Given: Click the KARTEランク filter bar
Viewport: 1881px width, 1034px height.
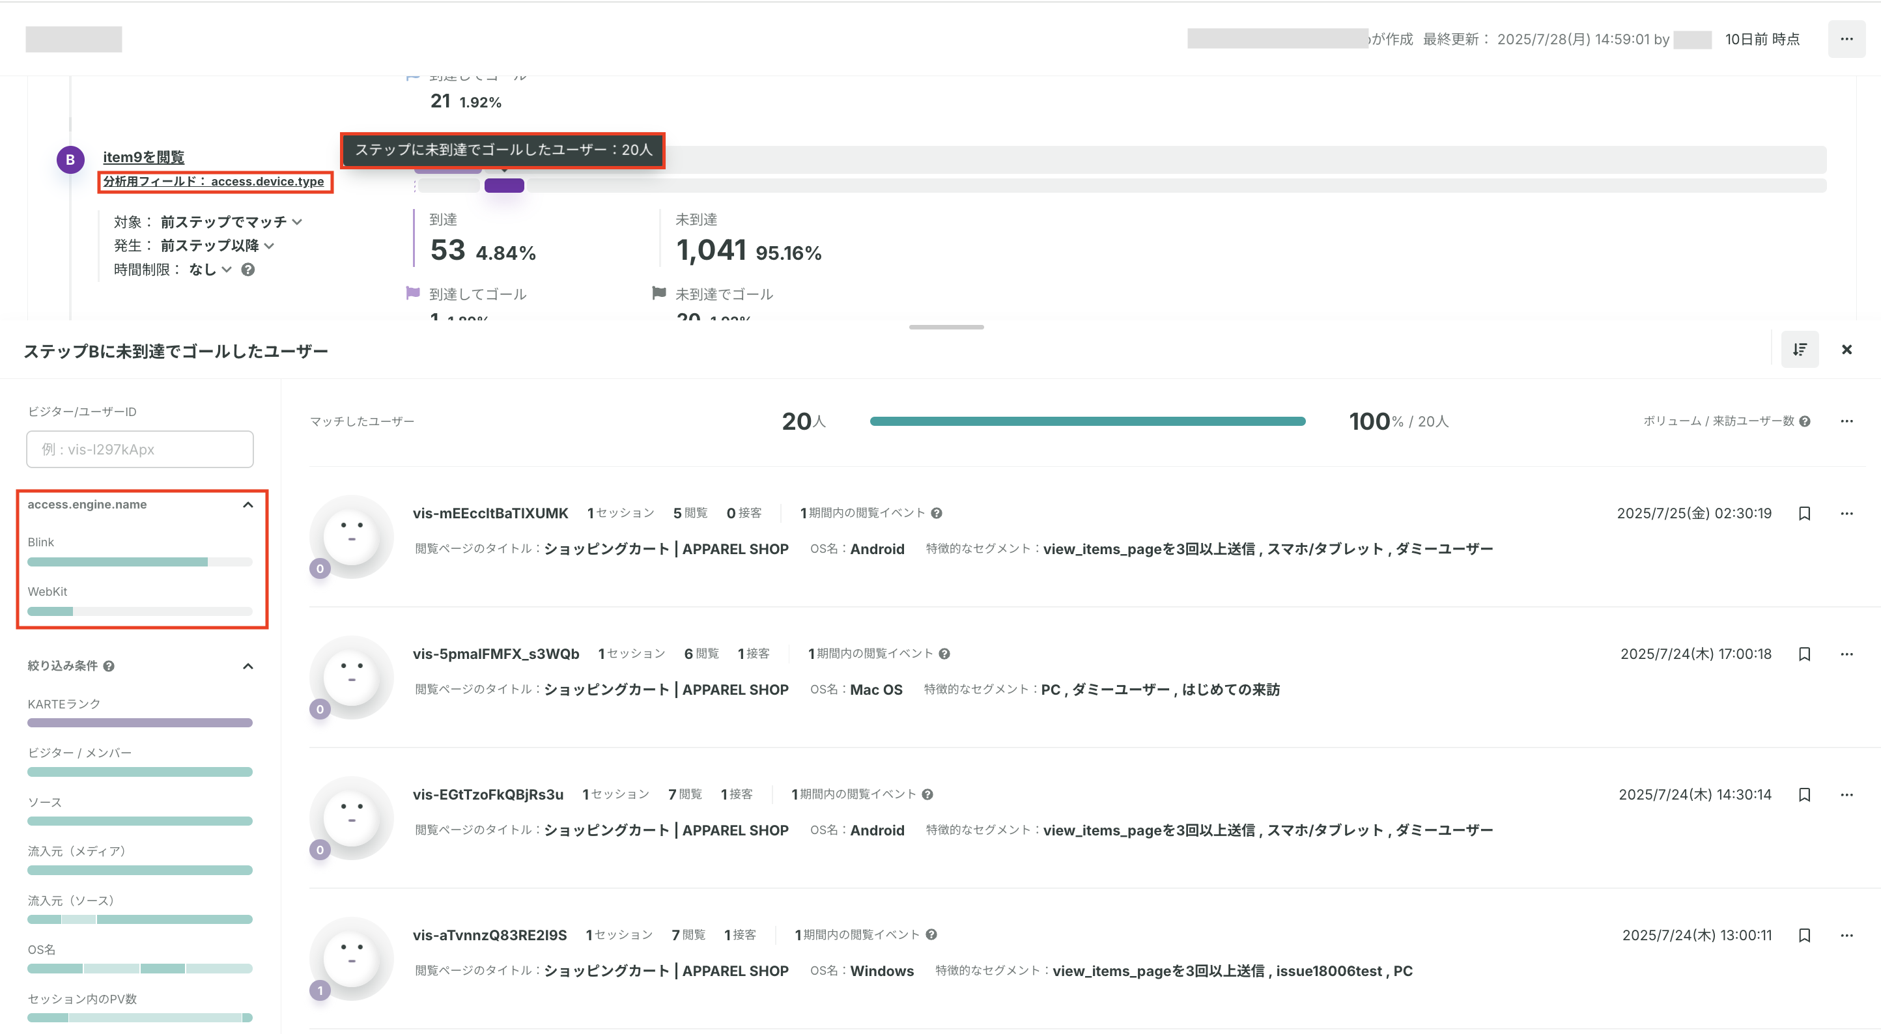Looking at the screenshot, I should coord(139,723).
